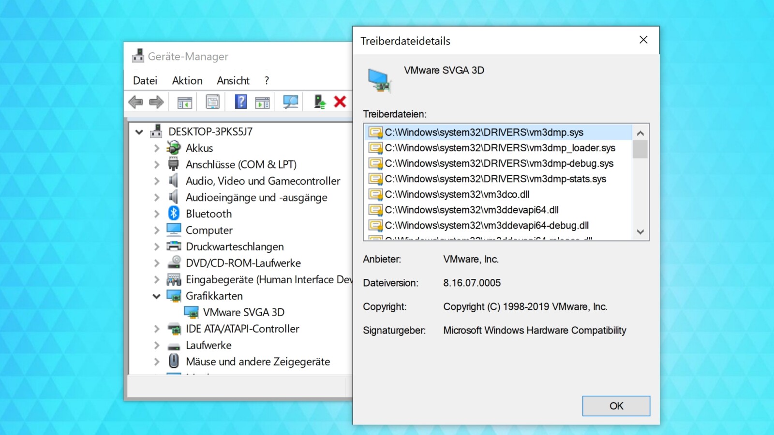Click the icon beside Eingabegeräte (Human Interface)
Viewport: 774px width, 435px height.
[174, 279]
